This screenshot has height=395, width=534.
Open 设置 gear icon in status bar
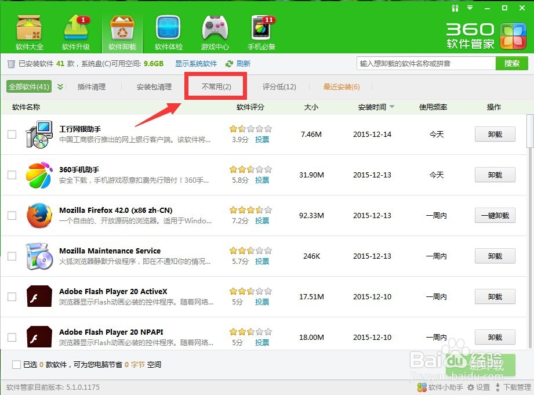(x=471, y=387)
